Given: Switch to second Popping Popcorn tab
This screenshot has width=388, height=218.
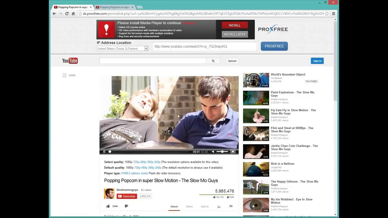Looking at the screenshot, I should pyautogui.click(x=115, y=7).
